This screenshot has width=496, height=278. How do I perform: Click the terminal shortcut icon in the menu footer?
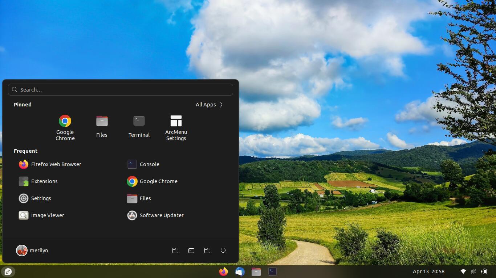click(191, 250)
